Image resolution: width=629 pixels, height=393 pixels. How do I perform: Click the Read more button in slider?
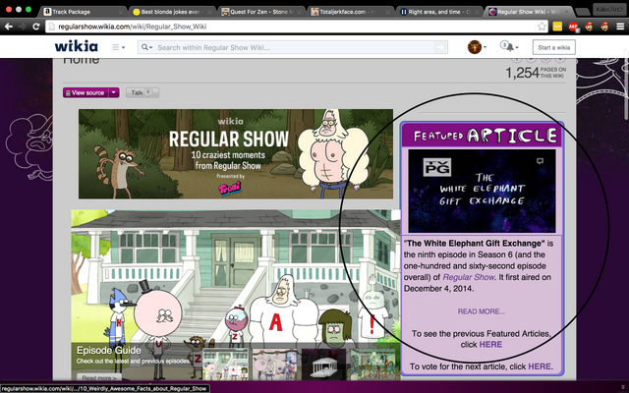(x=99, y=377)
